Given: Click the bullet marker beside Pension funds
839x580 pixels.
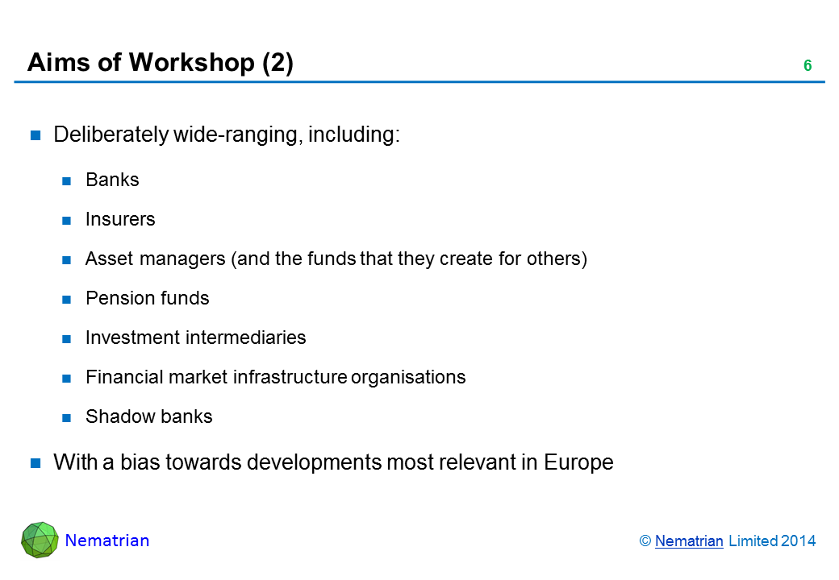Looking at the screenshot, I should coord(68,299).
